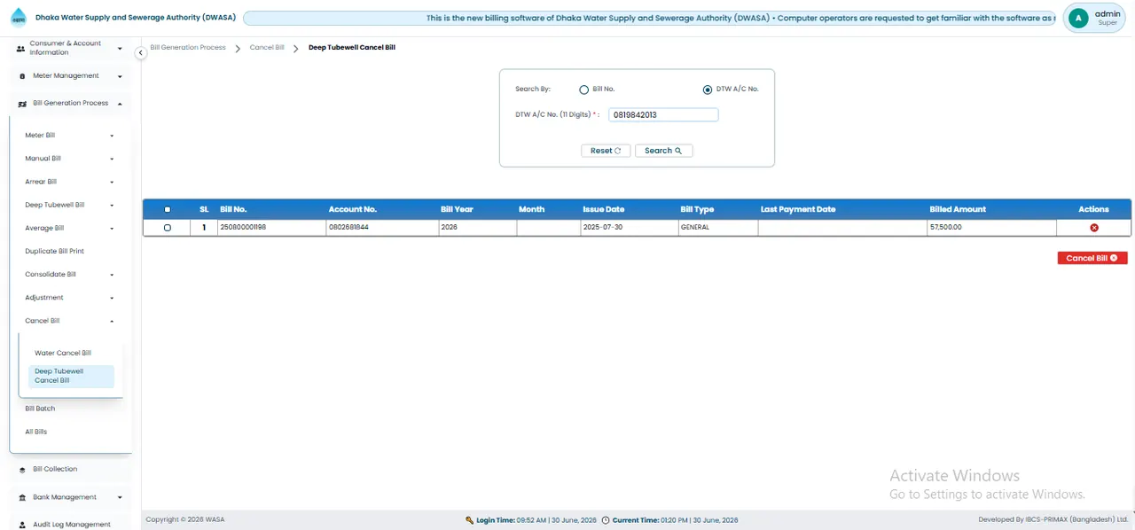Click the Reset button
1135x530 pixels.
click(607, 151)
